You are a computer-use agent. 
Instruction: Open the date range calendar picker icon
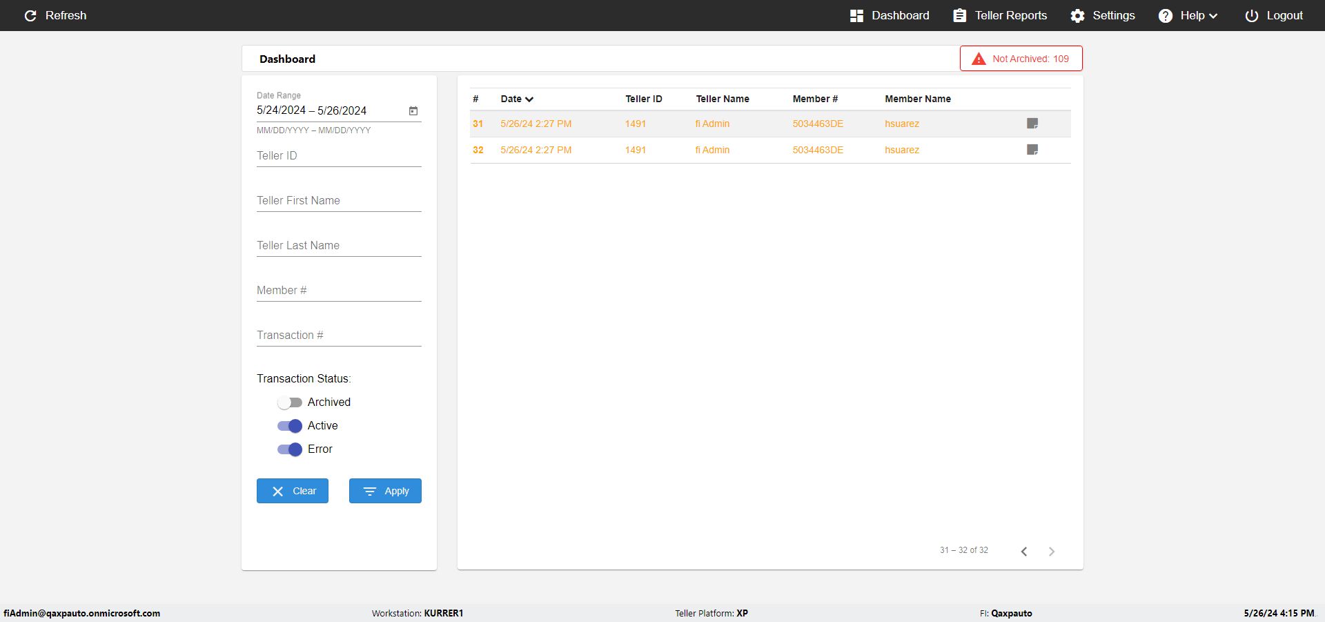pyautogui.click(x=413, y=110)
